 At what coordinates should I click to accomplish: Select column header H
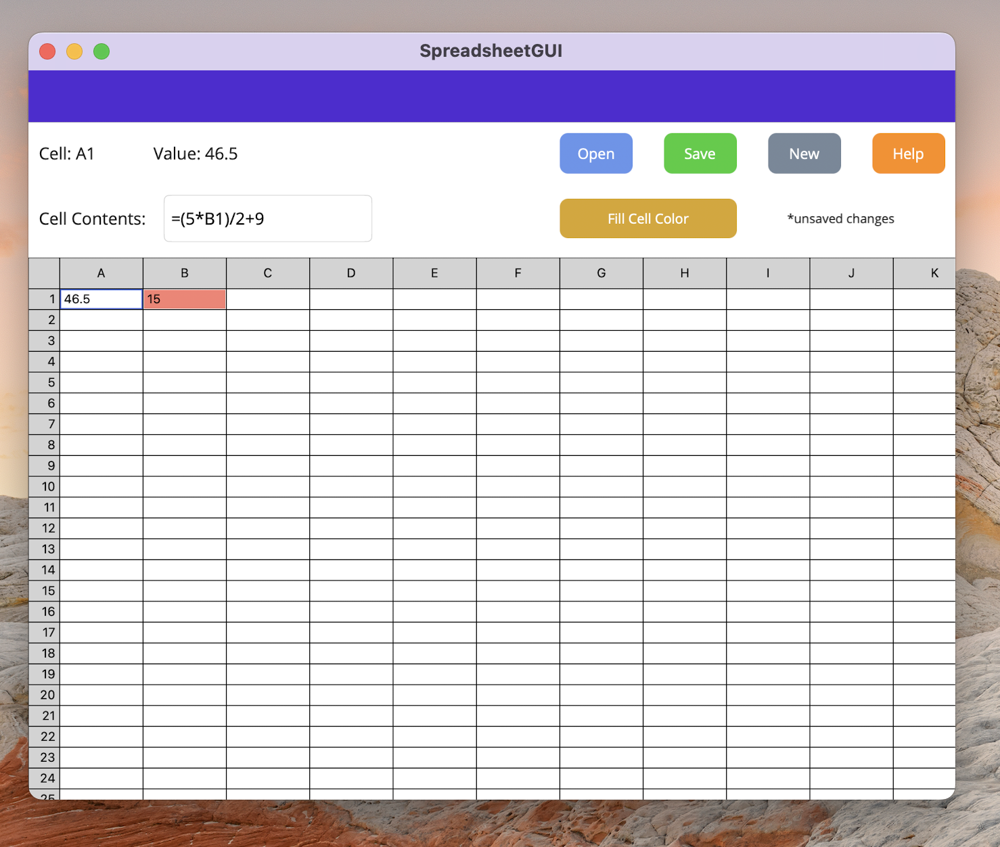pyautogui.click(x=685, y=273)
